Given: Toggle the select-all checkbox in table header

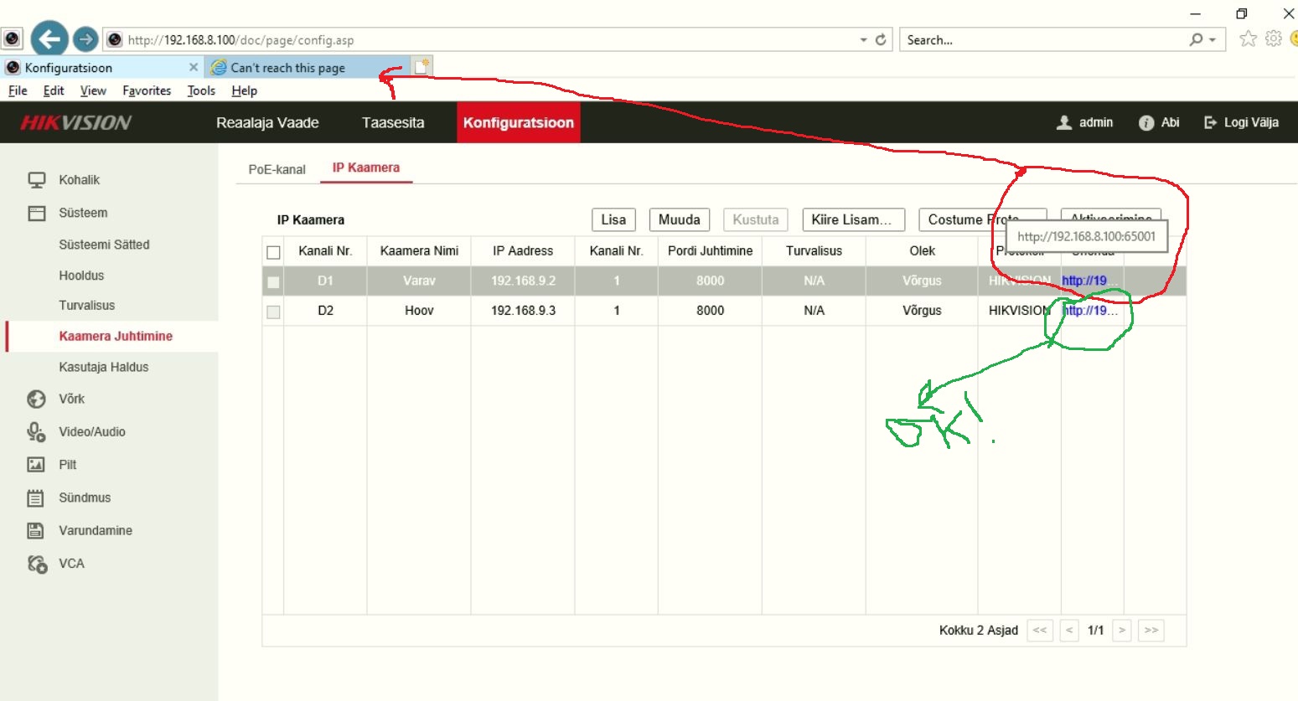Looking at the screenshot, I should pos(273,252).
